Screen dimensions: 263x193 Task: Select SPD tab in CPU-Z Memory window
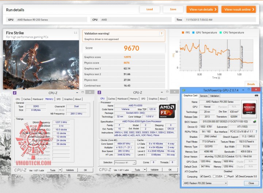point(58,99)
